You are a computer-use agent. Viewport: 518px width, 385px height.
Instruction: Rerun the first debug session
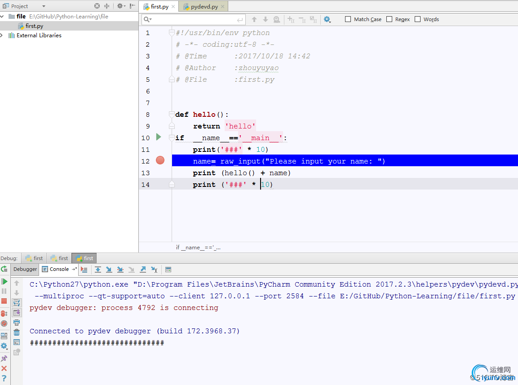[x=4, y=270]
